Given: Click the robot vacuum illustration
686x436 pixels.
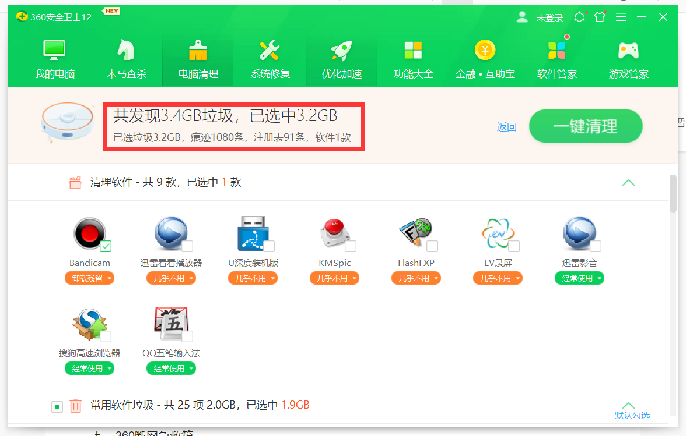Looking at the screenshot, I should 68,122.
